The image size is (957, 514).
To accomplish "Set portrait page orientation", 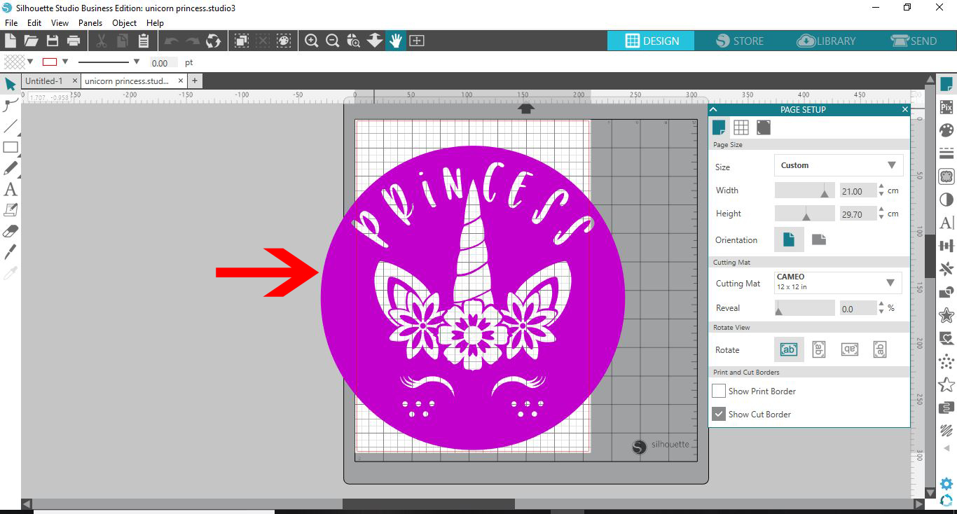I will click(x=789, y=239).
